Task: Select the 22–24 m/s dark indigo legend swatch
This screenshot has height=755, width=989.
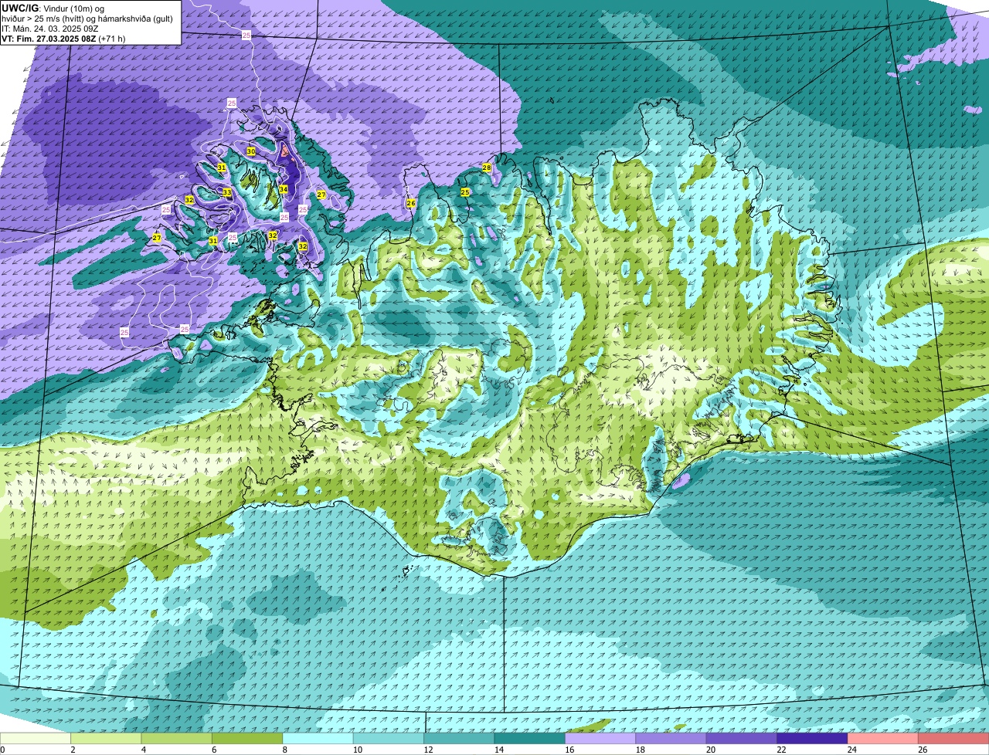Action: click(x=813, y=739)
